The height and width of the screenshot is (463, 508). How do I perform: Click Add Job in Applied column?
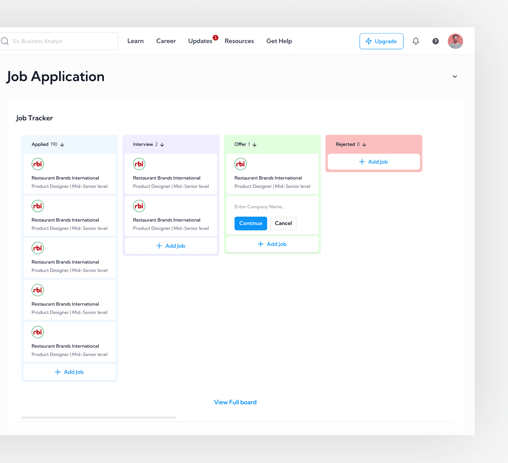click(x=69, y=372)
